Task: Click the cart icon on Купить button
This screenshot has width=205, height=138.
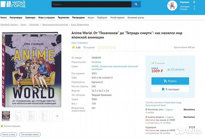Action: click(165, 81)
